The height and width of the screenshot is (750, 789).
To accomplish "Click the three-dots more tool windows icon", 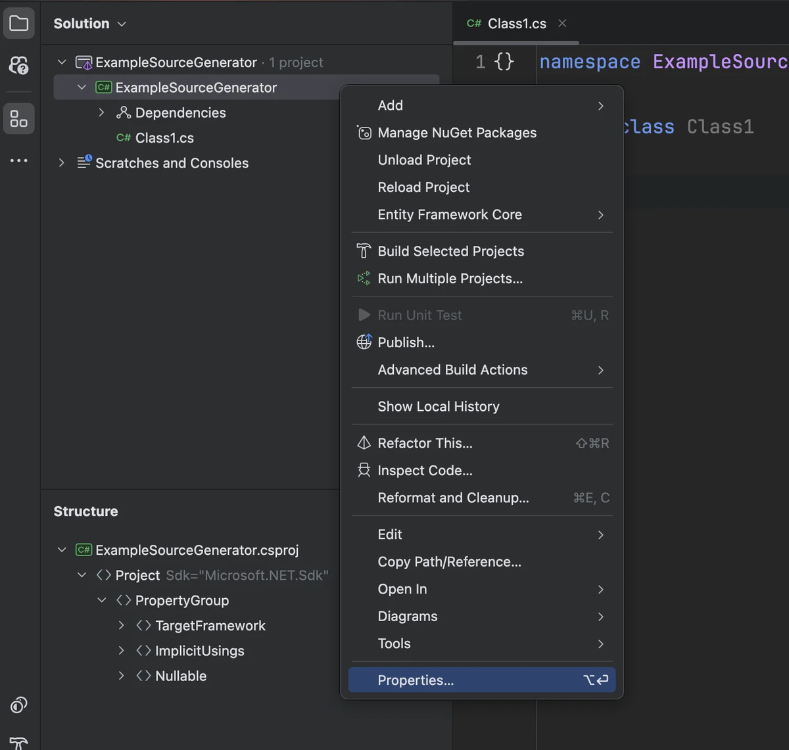I will tap(19, 160).
